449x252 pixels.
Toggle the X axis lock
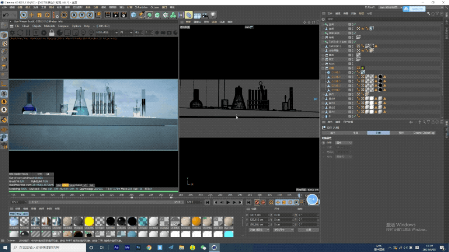coord(74,15)
